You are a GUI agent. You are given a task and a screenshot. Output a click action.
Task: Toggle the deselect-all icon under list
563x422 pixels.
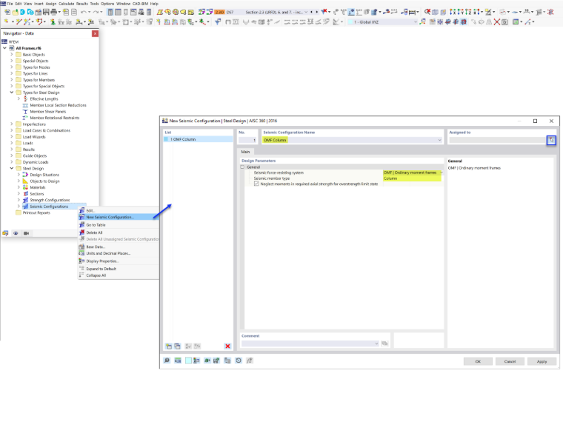coord(197,346)
